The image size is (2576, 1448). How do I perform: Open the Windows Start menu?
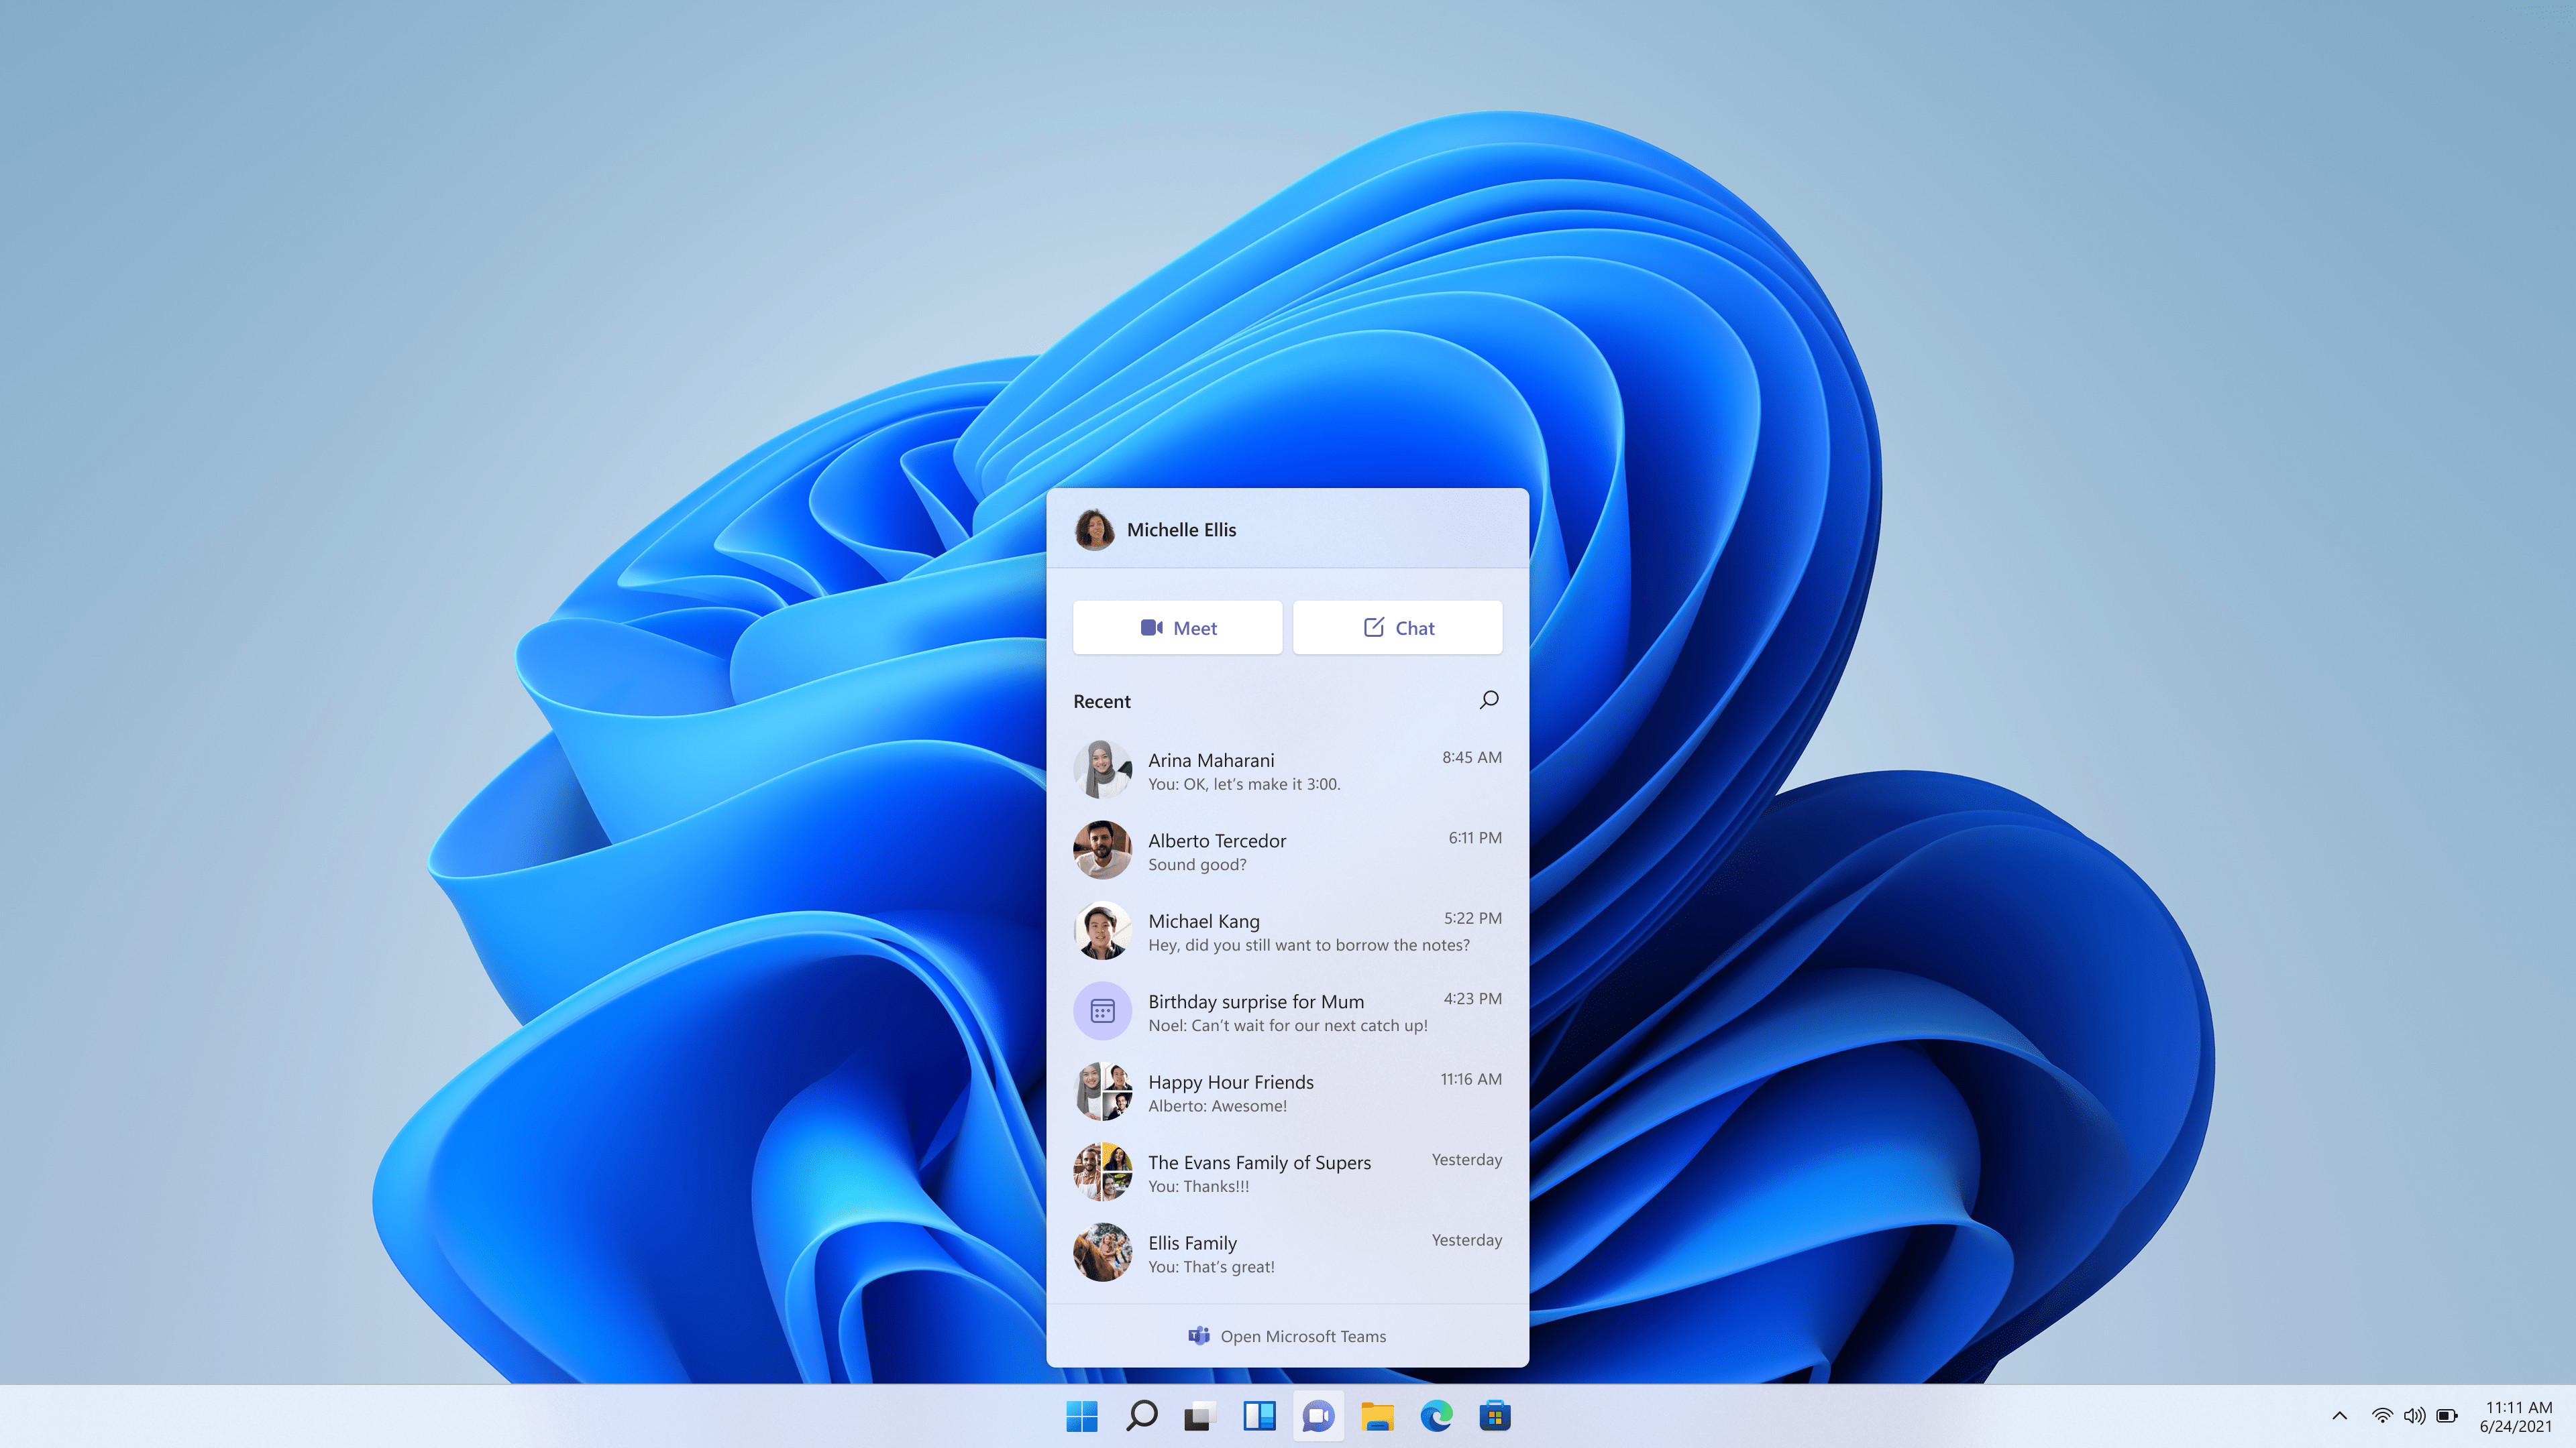1081,1414
